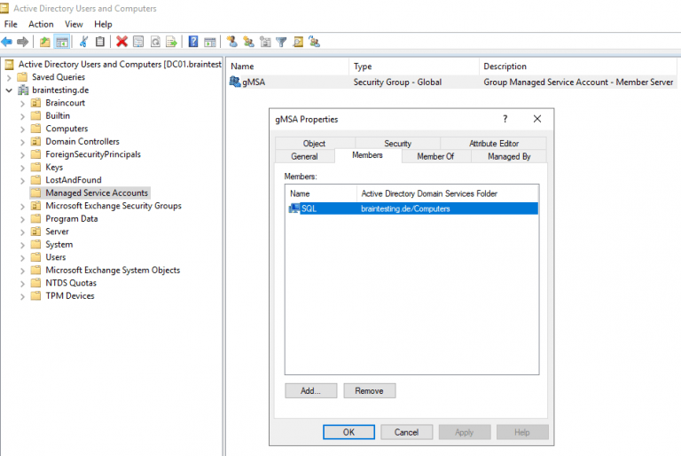Select the SQL member row
The height and width of the screenshot is (456, 681).
411,208
